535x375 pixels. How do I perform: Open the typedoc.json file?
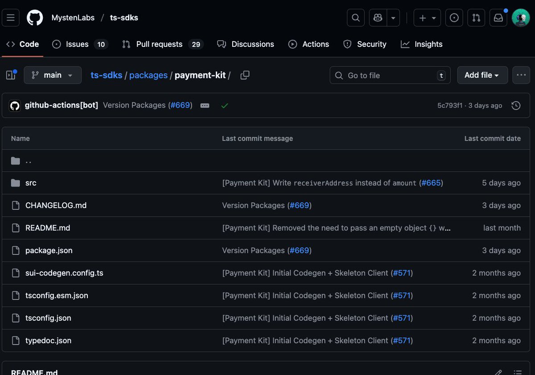(48, 341)
